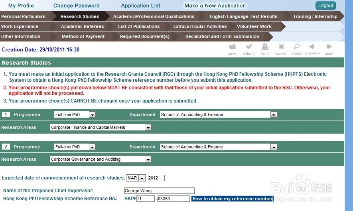Open Programme 2 Full-time PhD dropdown
This screenshot has height=211, width=353.
[75, 147]
